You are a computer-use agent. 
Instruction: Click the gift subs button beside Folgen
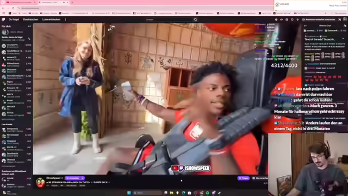click(x=260, y=178)
